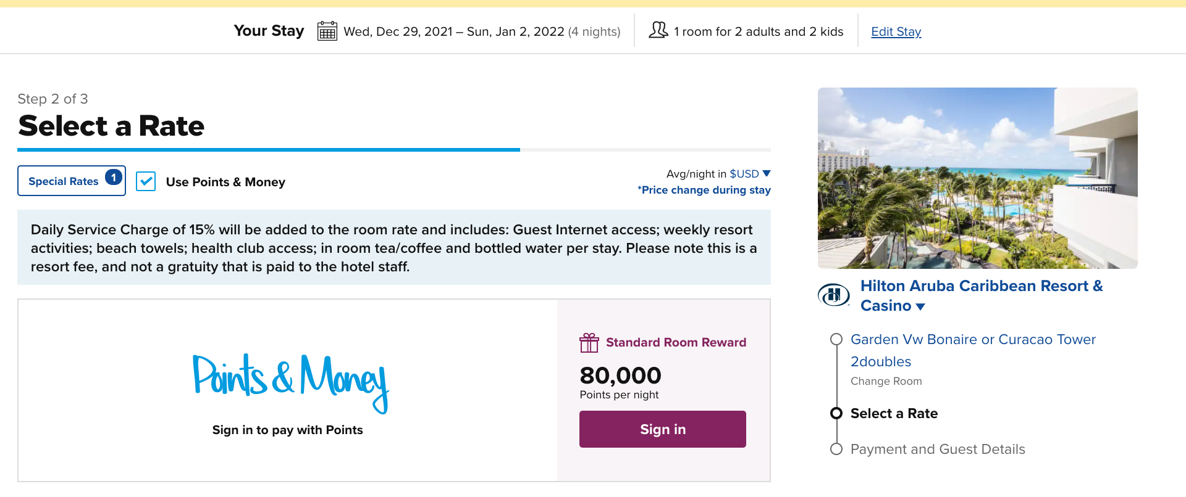Select the Garden Vw room step circle
This screenshot has width=1186, height=497.
836,339
